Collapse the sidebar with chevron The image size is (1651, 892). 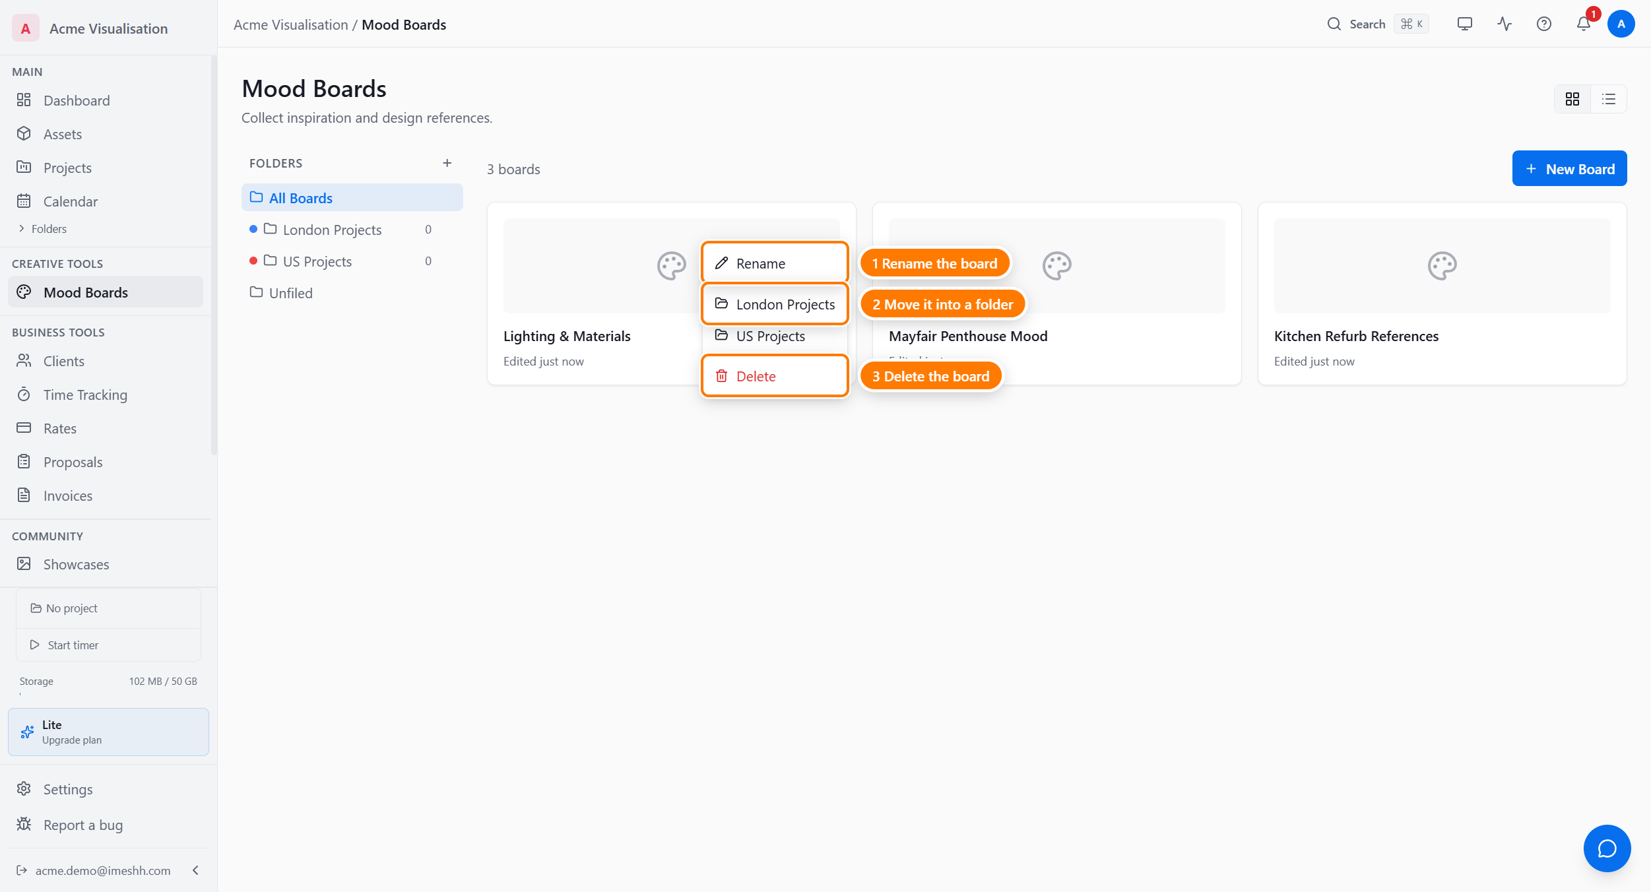click(x=195, y=870)
